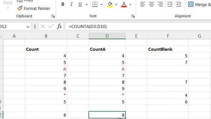The height and width of the screenshot is (119, 211).
Task: Open Font Color dropdown arrow
Action: pyautogui.click(x=130, y=4)
